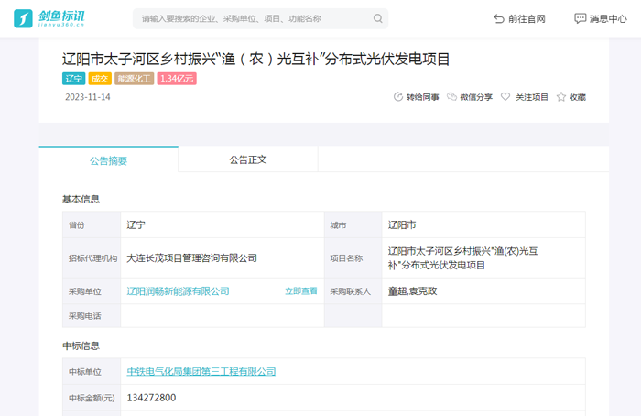Click the 1.34亿元 amount tag
The width and height of the screenshot is (641, 416).
pos(177,79)
